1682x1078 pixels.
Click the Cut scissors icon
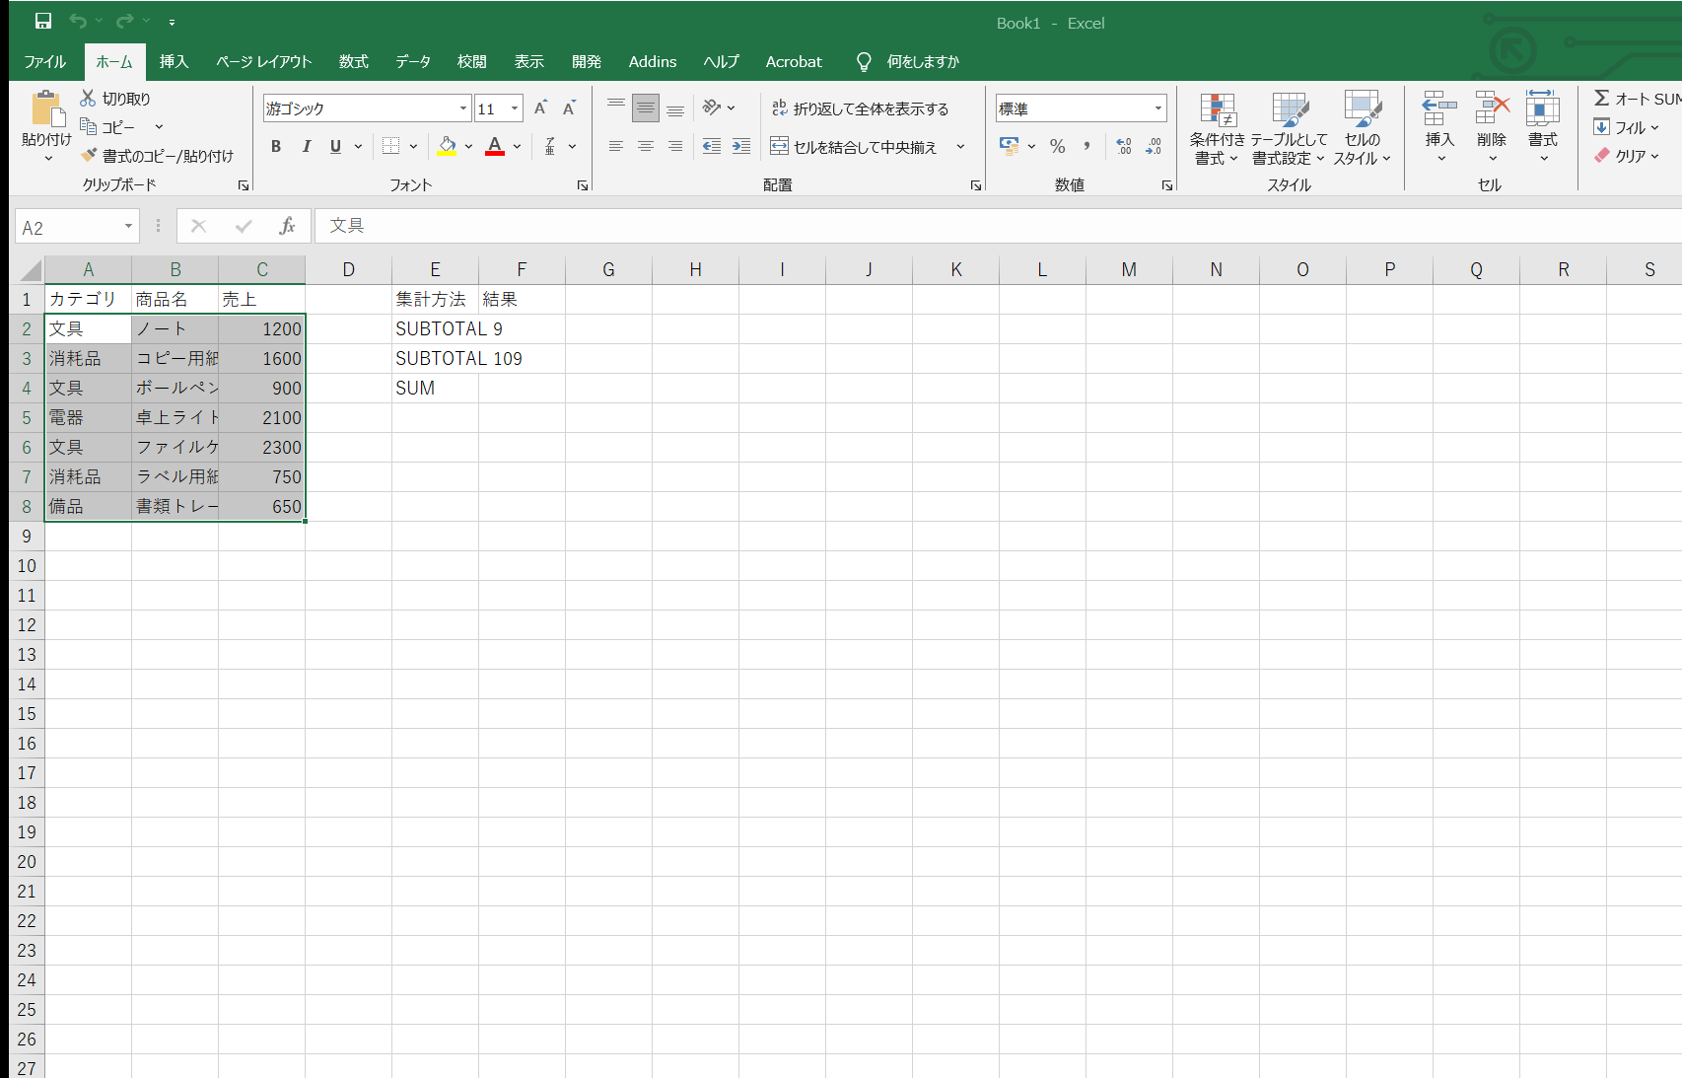coord(88,98)
